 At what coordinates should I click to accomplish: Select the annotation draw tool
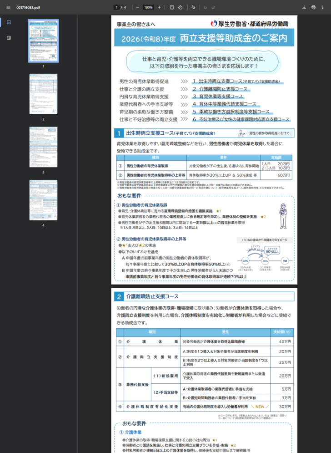pyautogui.click(x=193, y=7)
